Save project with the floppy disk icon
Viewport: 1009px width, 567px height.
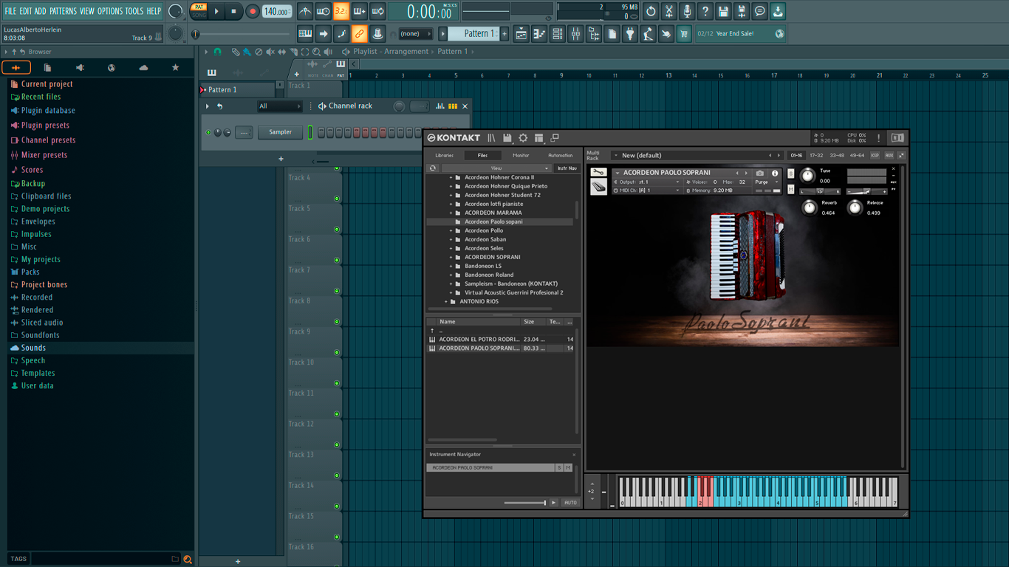coord(723,12)
